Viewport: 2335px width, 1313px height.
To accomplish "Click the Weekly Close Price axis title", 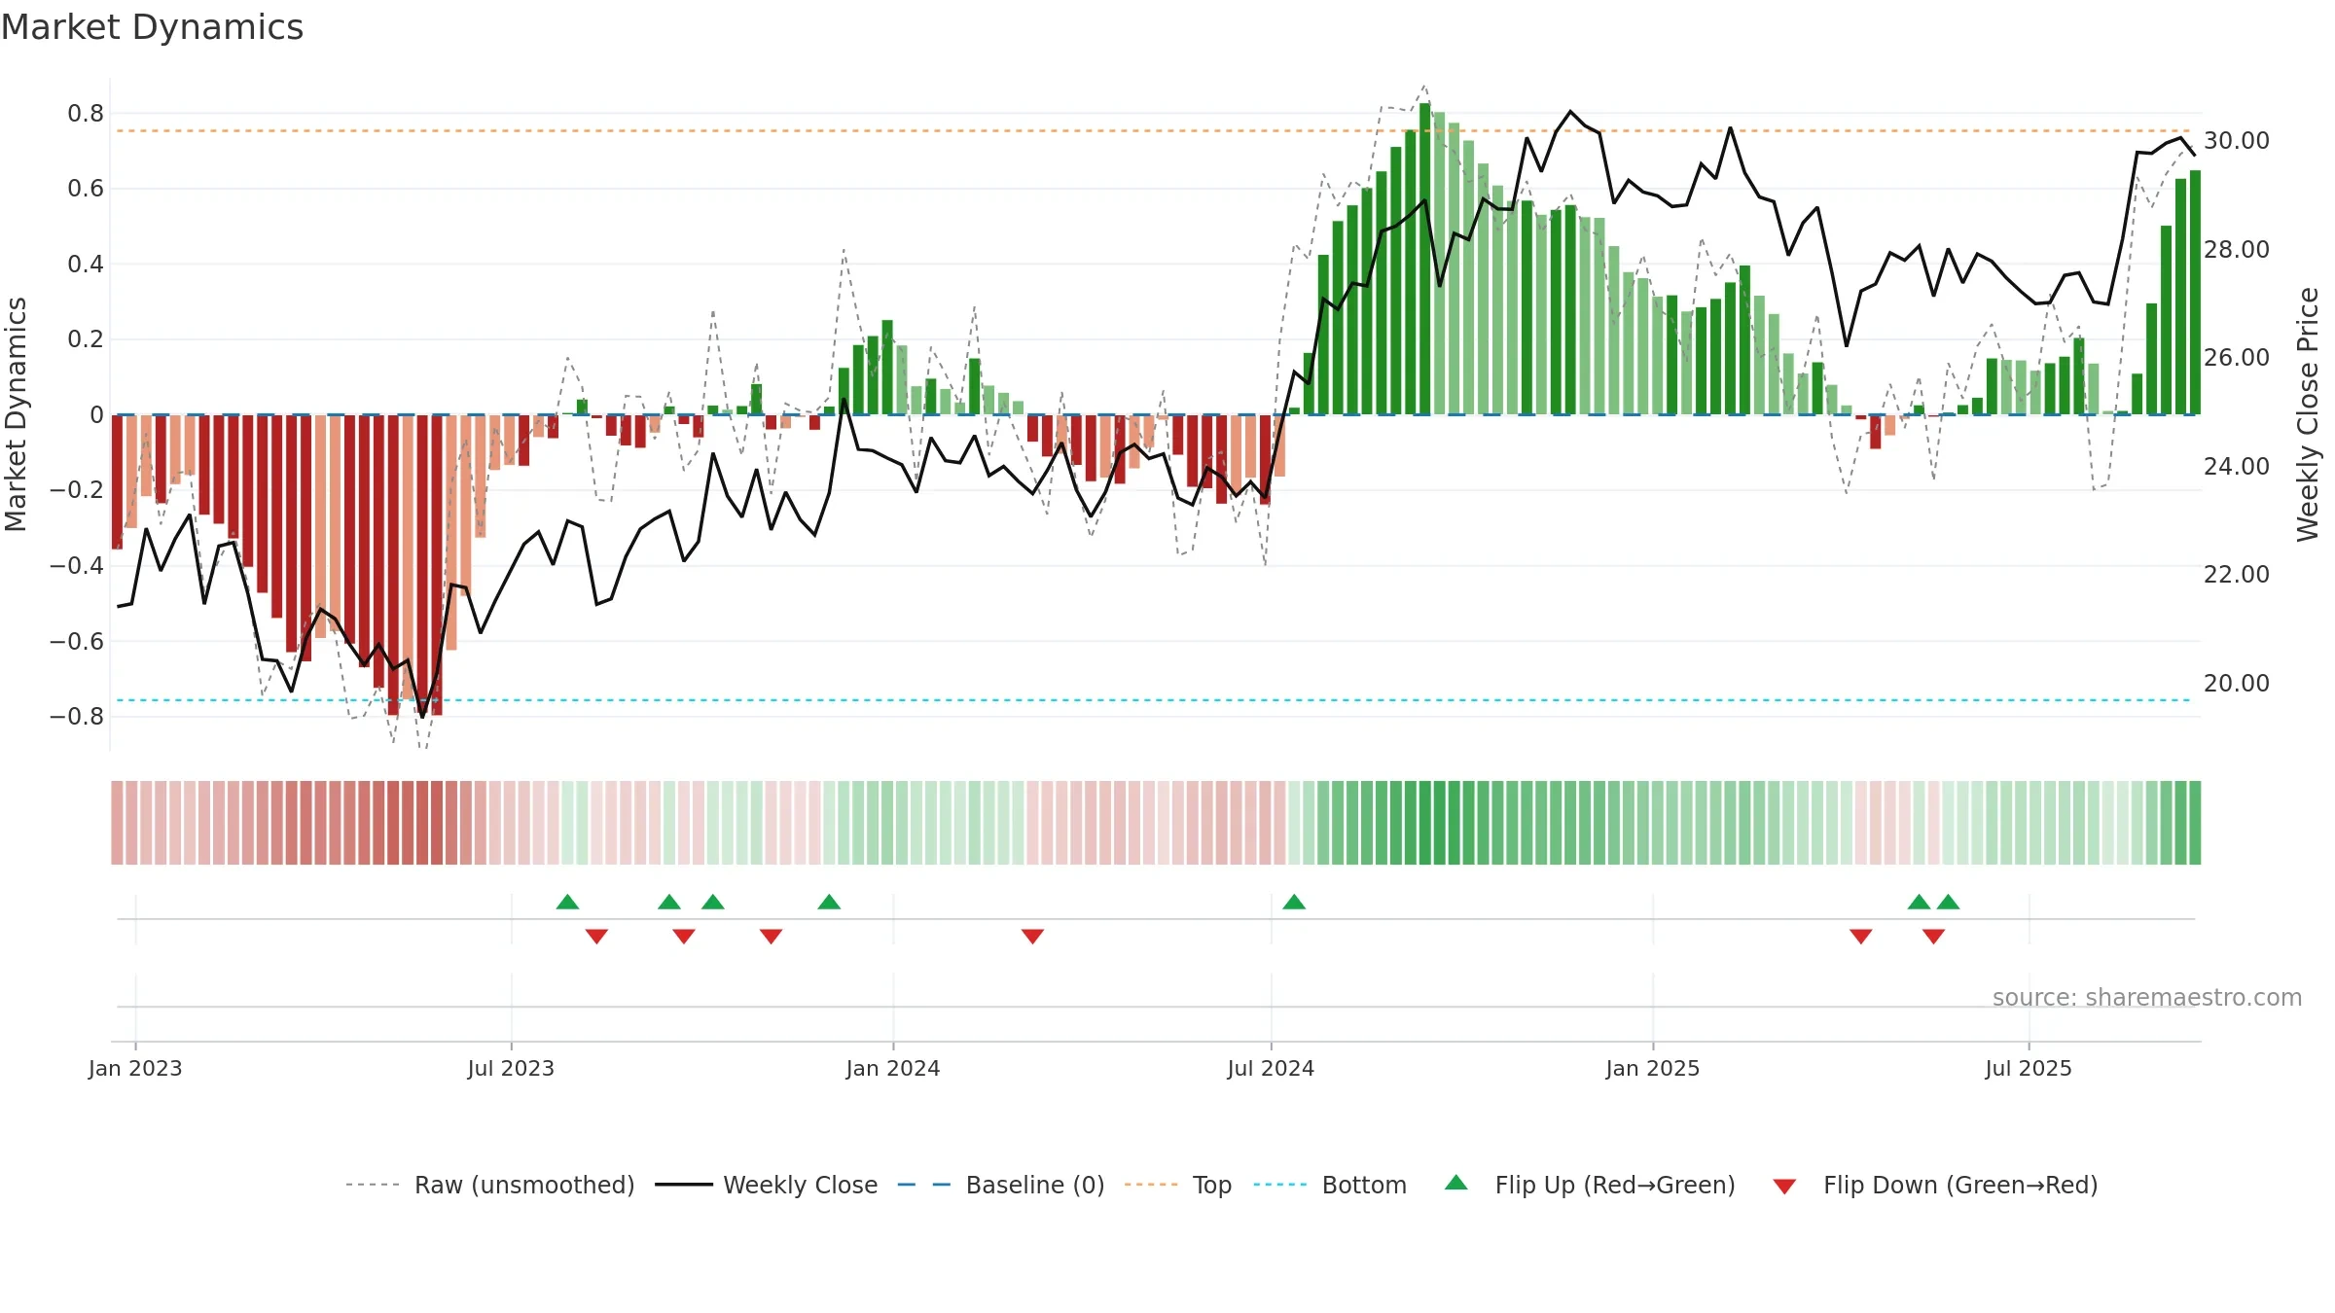I will click(2308, 414).
